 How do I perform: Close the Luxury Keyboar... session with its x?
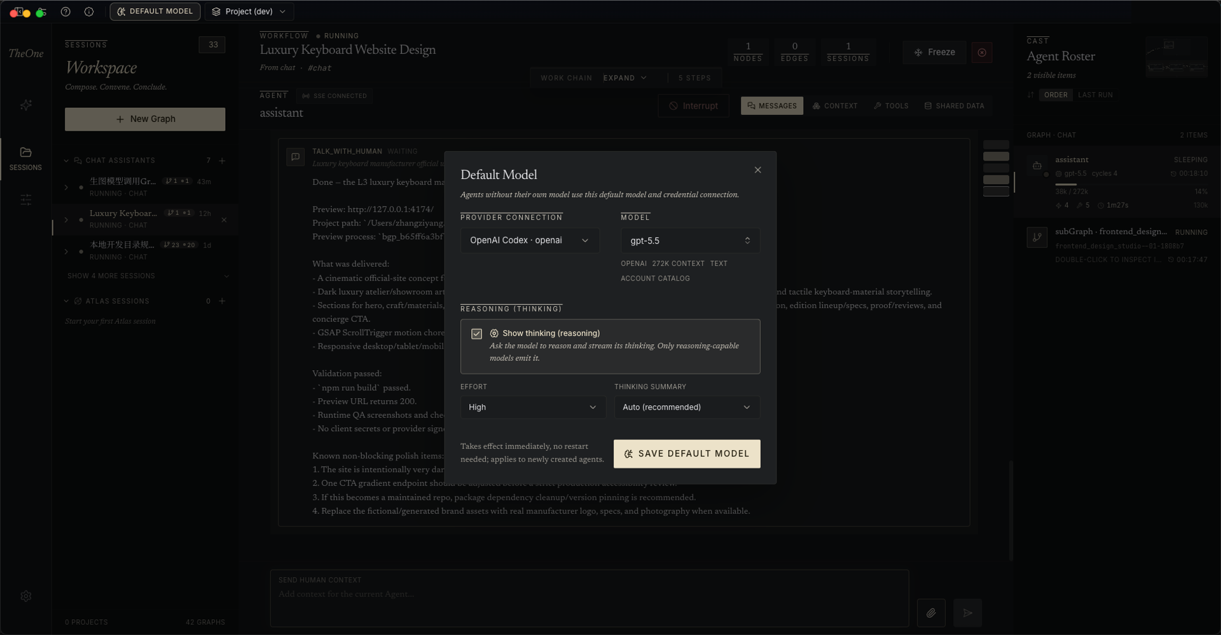pyautogui.click(x=224, y=220)
